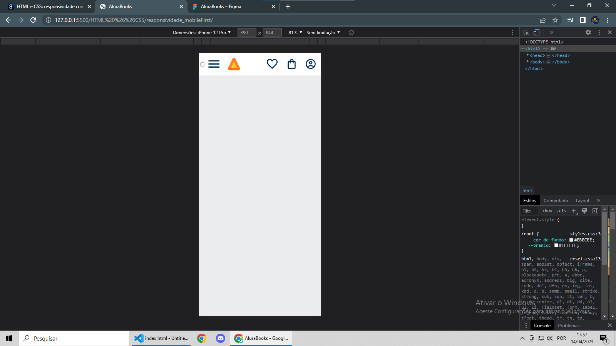The height and width of the screenshot is (346, 616).
Task: Open the Problemas drawer tab
Action: [569, 326]
